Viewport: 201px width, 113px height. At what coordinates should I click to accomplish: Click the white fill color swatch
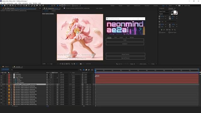pyautogui.click(x=175, y=12)
